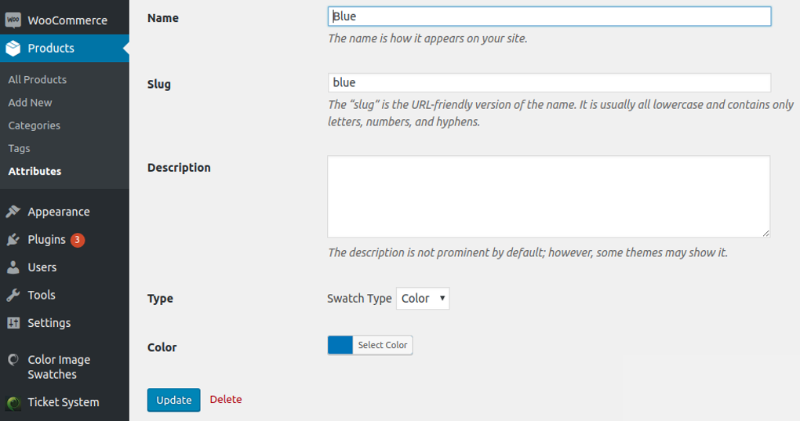800x421 pixels.
Task: Click the WooCommerce logo icon
Action: [13, 20]
